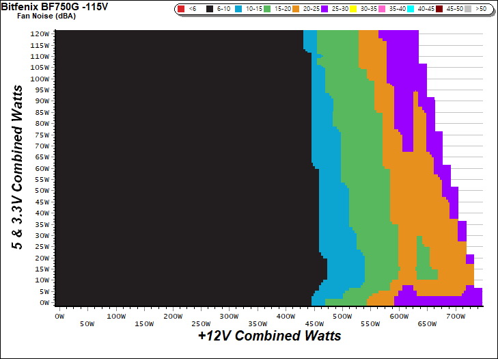Click the red <6 legend swatch

coord(181,9)
